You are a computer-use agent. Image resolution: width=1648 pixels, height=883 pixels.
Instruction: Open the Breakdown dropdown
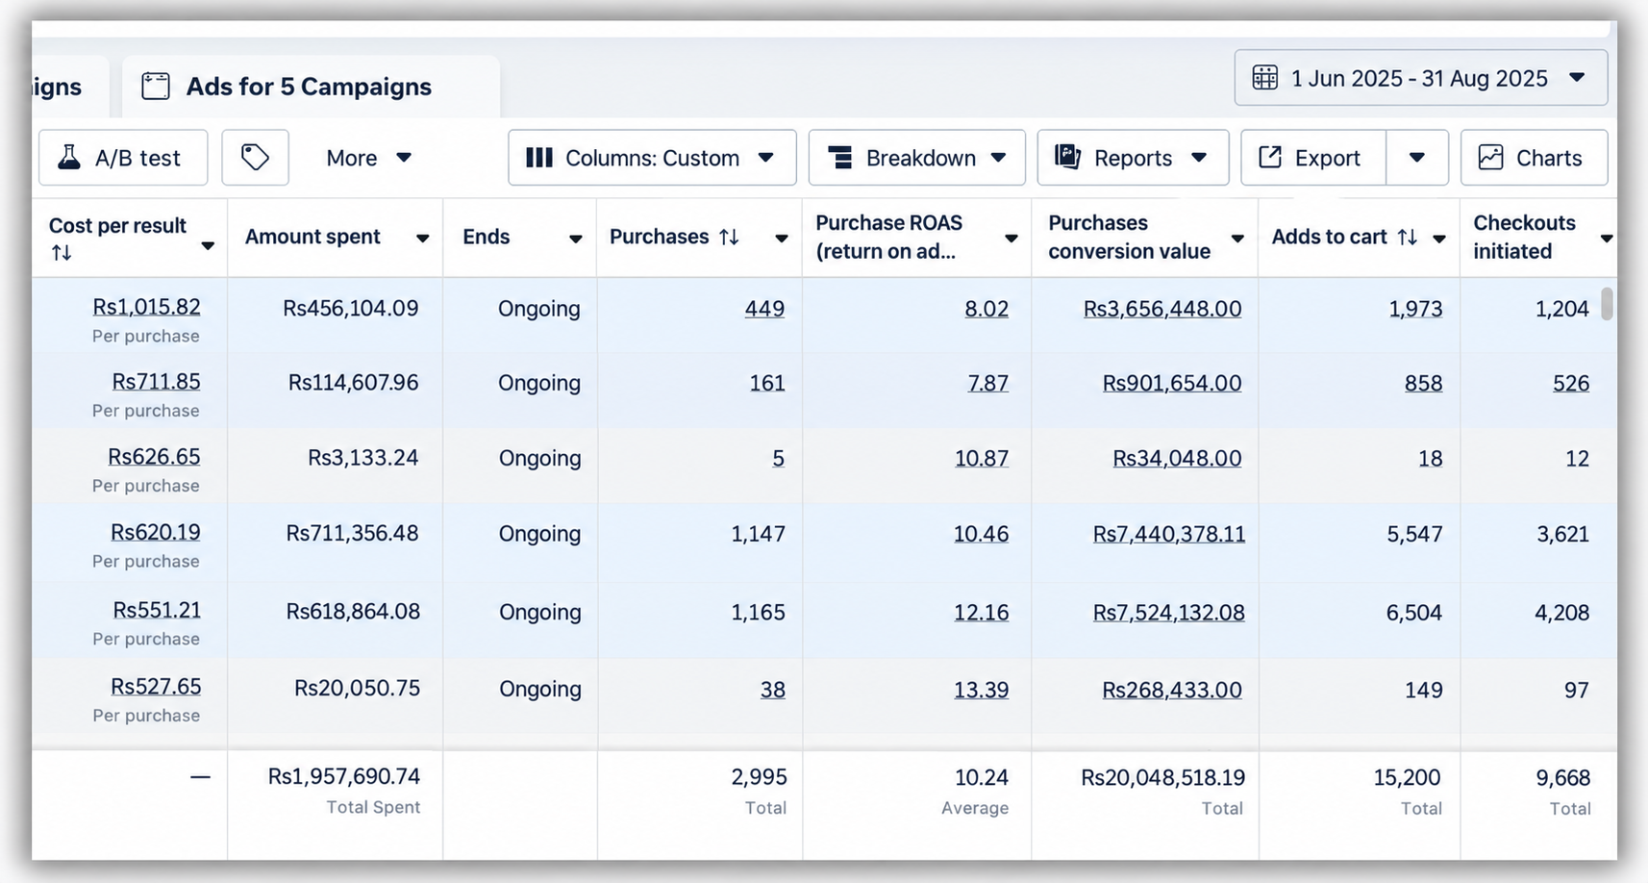point(916,158)
